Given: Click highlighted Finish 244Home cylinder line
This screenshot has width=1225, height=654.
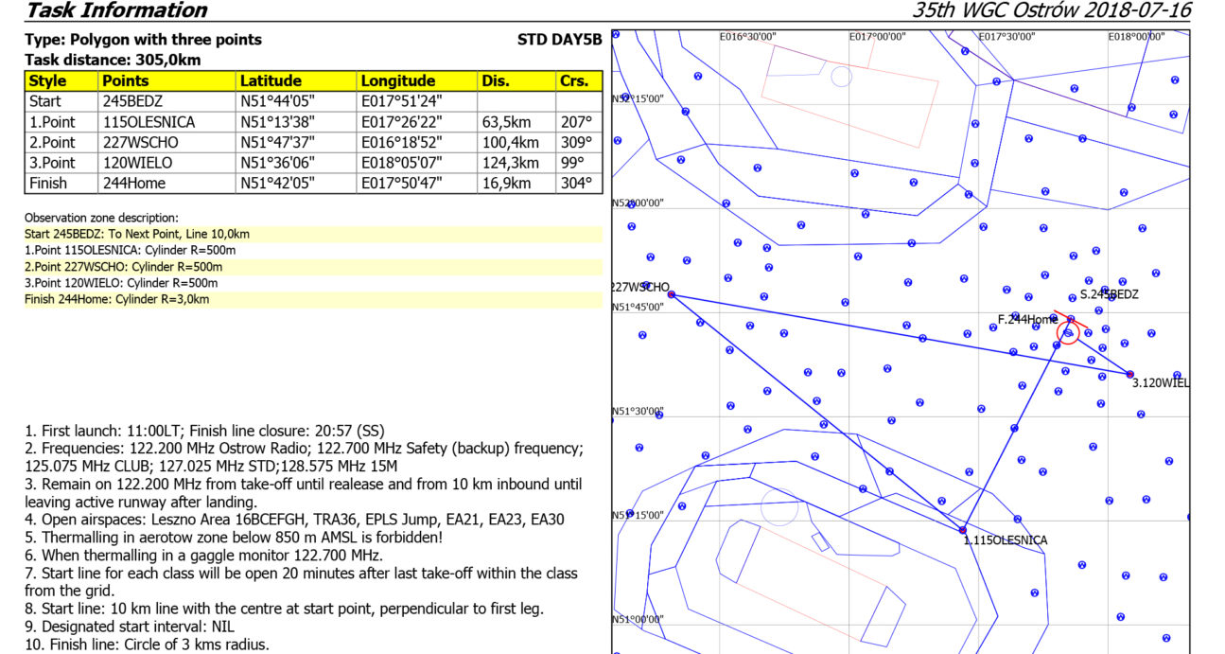Looking at the screenshot, I should tap(116, 299).
